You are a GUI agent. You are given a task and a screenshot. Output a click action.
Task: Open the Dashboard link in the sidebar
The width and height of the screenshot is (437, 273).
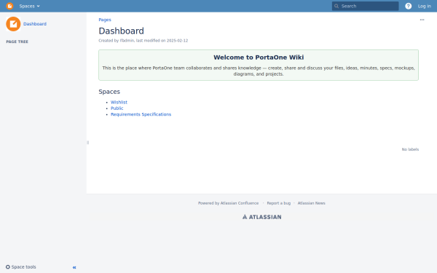pos(35,24)
